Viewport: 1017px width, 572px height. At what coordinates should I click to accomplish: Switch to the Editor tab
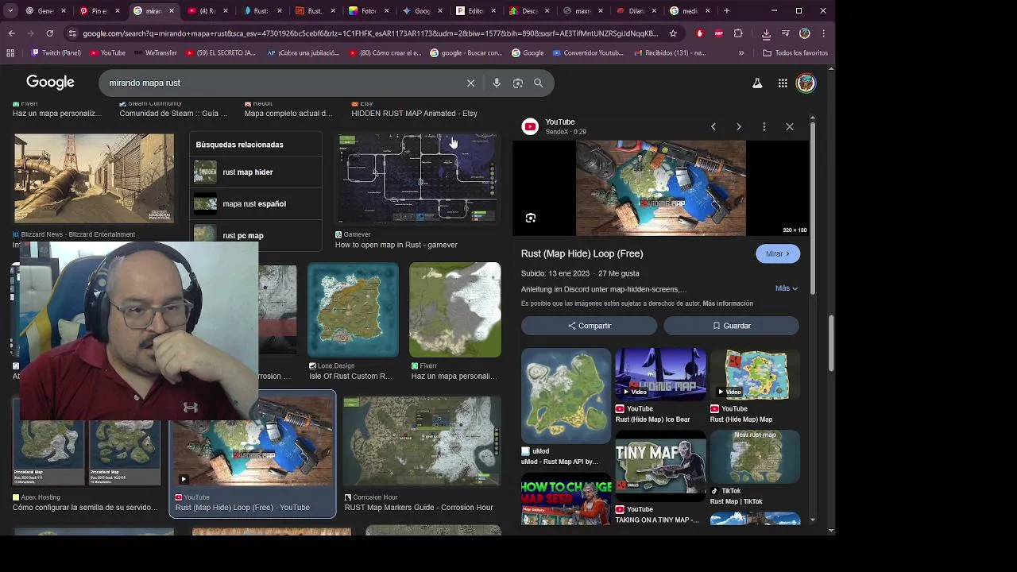(475, 11)
